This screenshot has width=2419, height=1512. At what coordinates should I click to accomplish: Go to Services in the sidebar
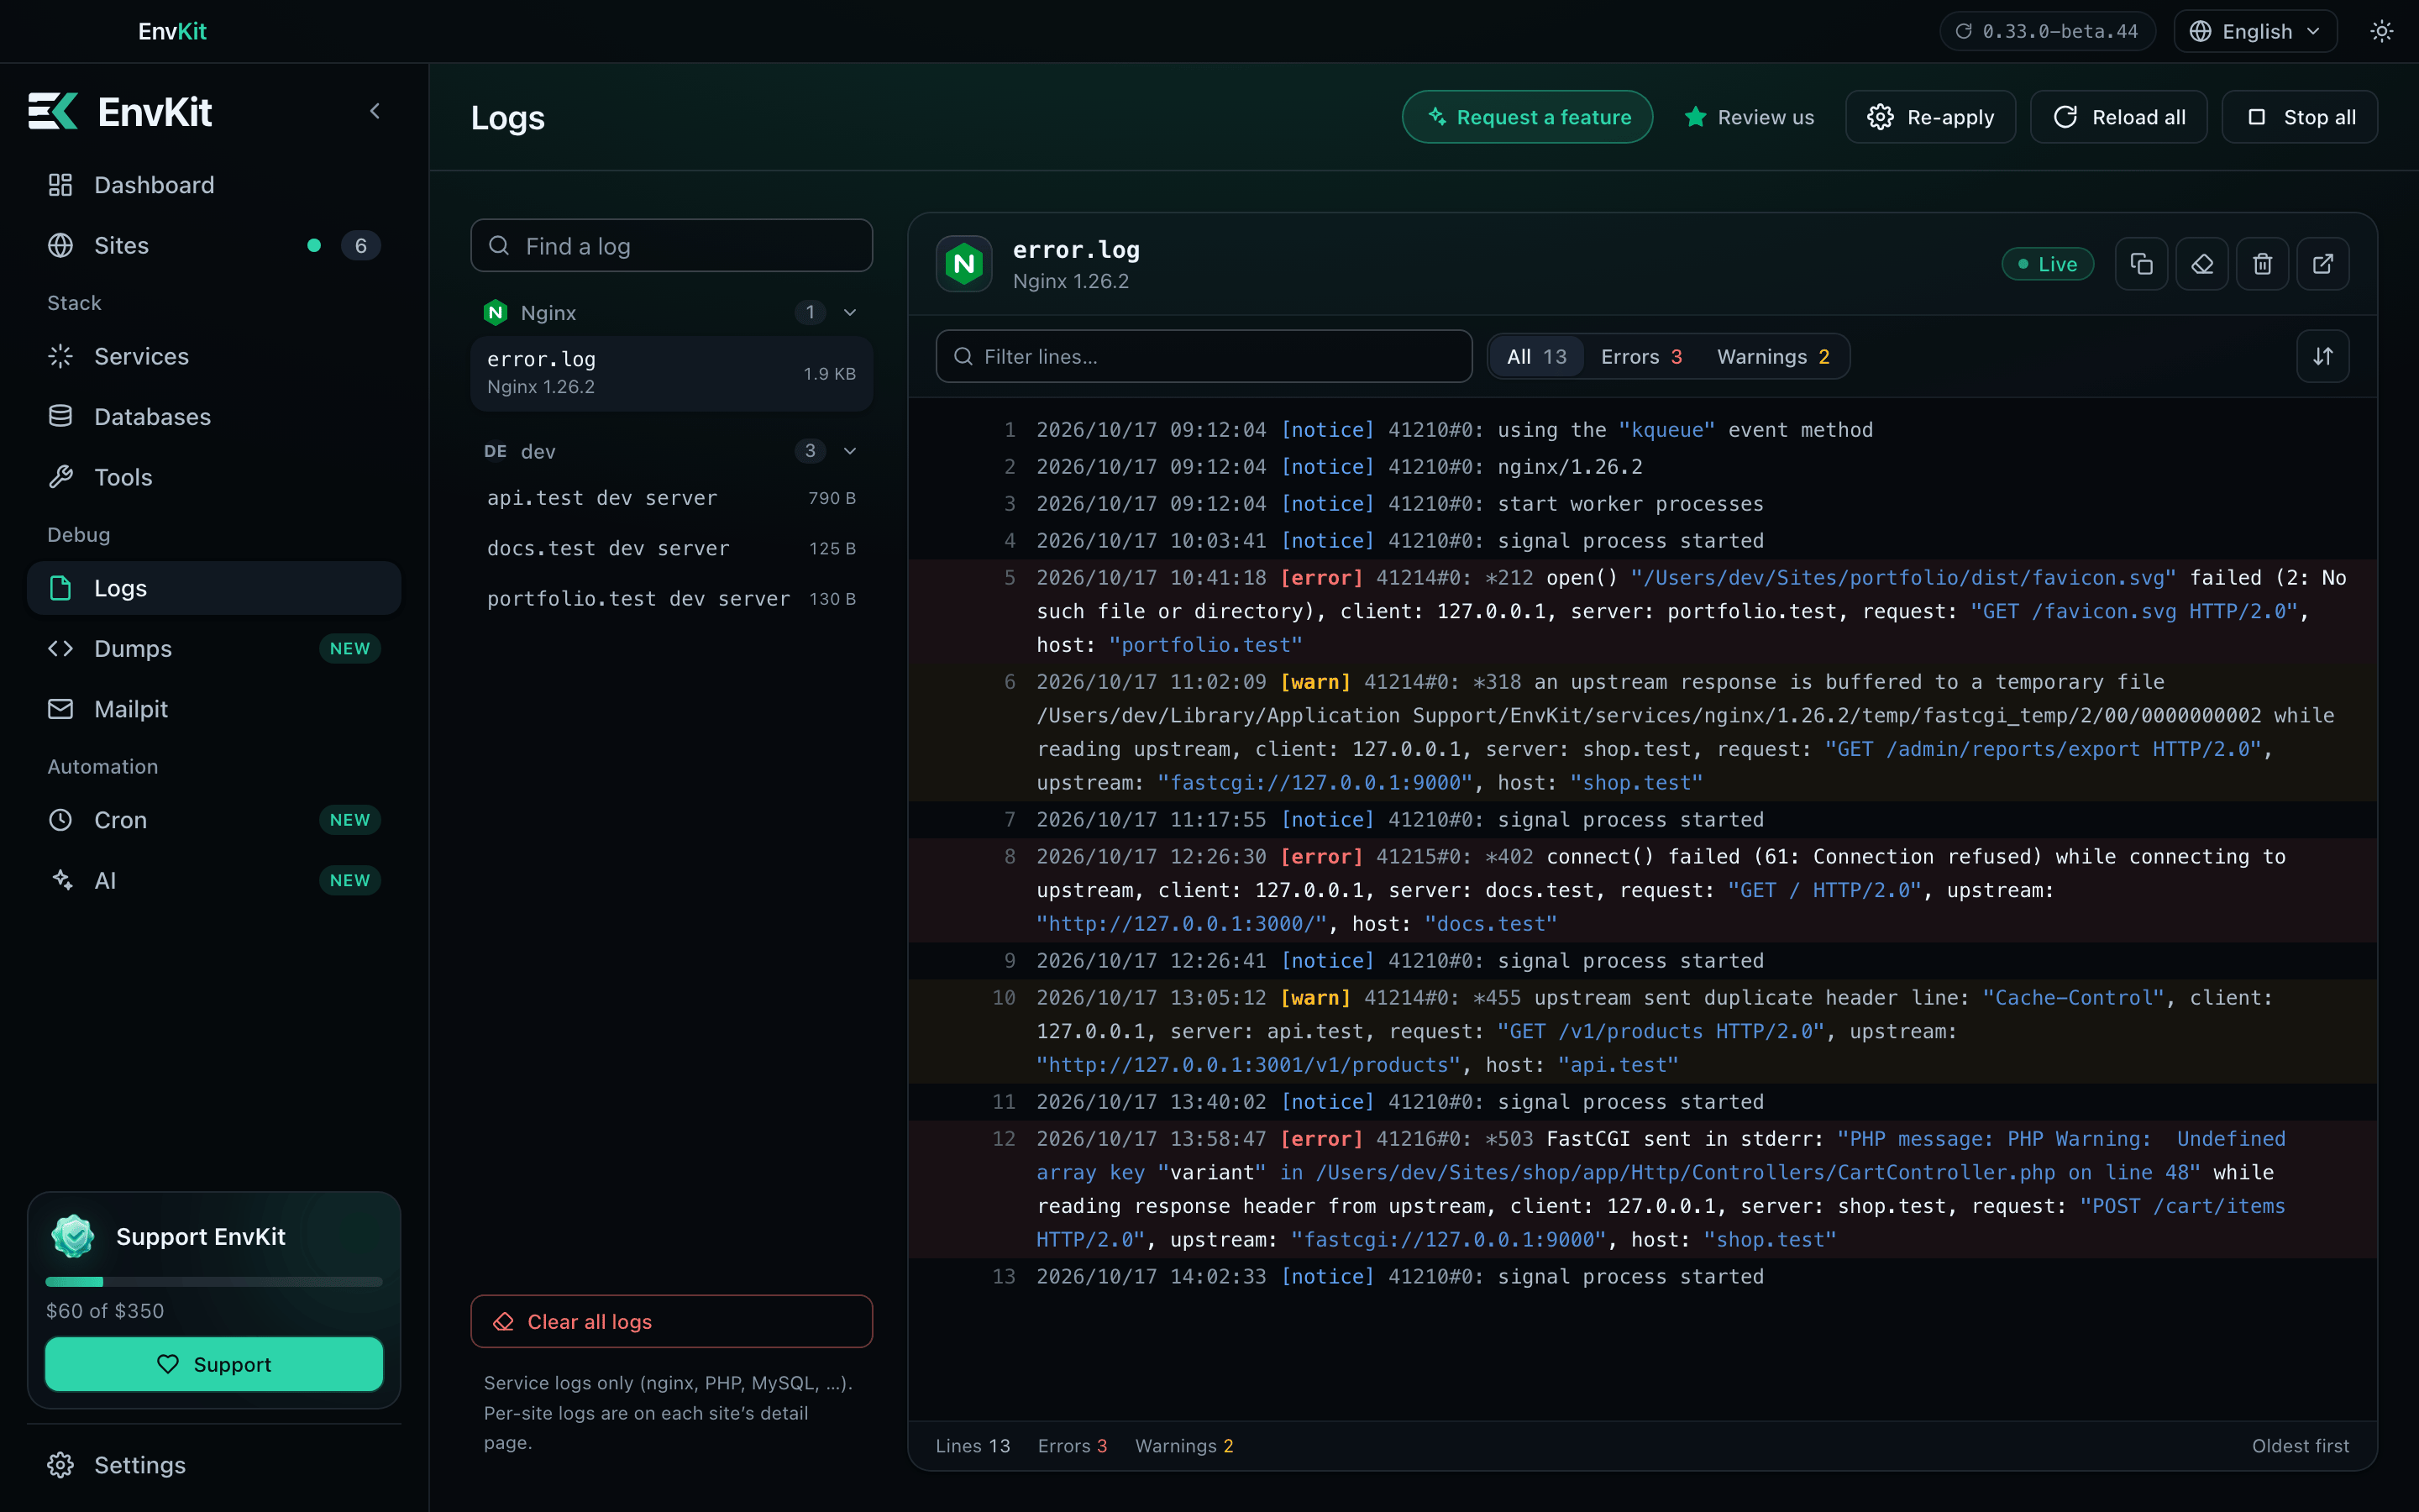tap(214, 356)
